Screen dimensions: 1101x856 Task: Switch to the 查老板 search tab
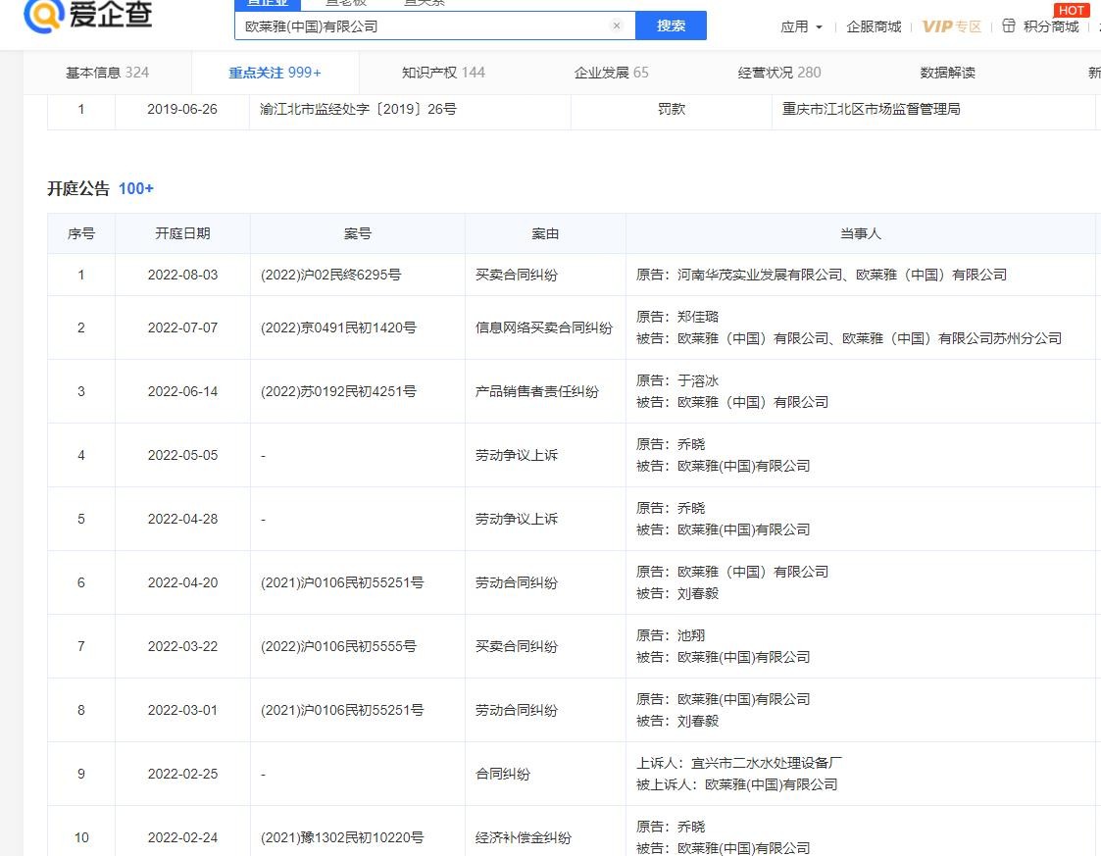[x=345, y=4]
